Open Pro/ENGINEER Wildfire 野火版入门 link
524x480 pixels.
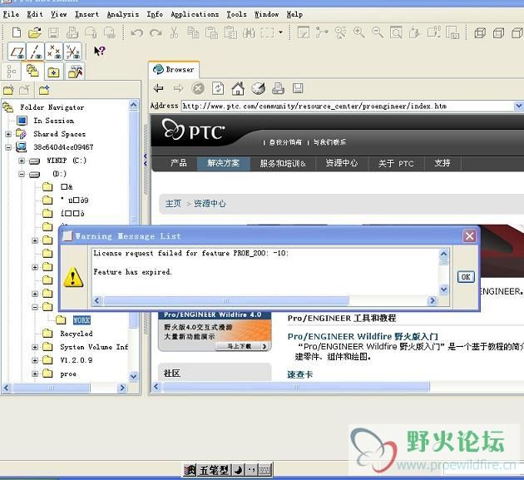[363, 336]
